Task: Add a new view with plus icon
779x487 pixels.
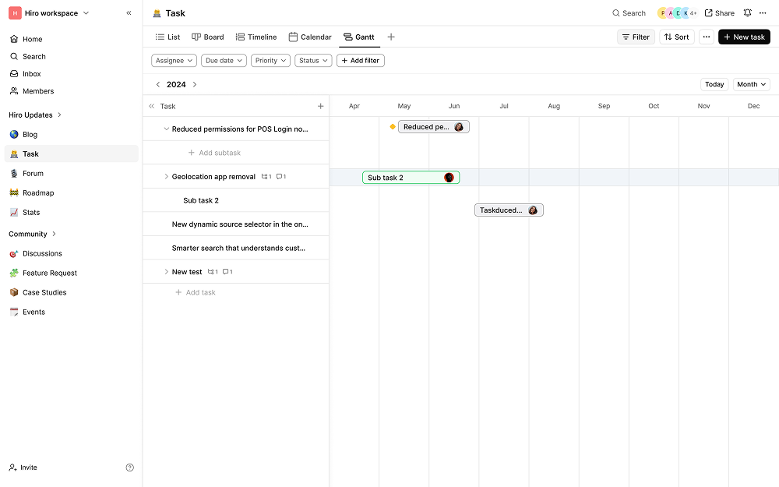Action: (391, 37)
